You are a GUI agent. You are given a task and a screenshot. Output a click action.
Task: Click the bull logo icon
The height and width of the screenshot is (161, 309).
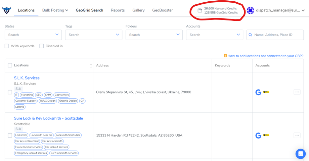tap(6, 10)
